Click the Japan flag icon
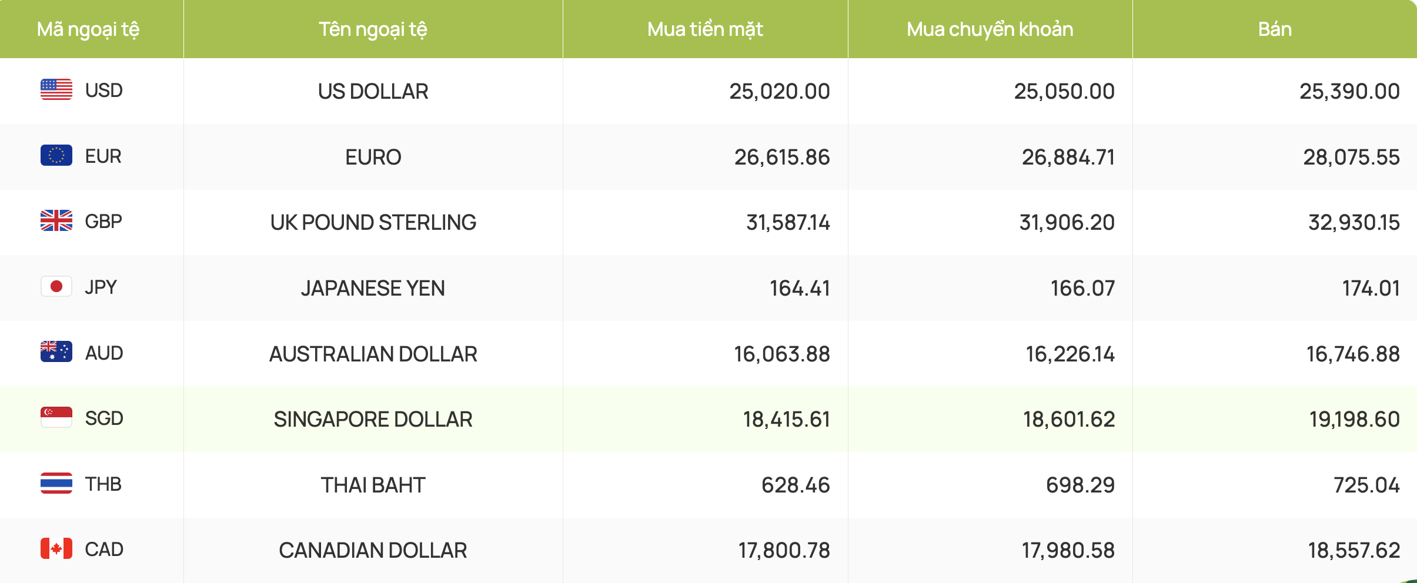Viewport: 1417px width, 583px height. tap(56, 287)
